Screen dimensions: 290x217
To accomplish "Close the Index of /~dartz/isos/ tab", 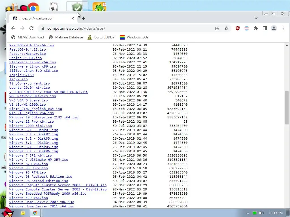I will coord(73,18).
